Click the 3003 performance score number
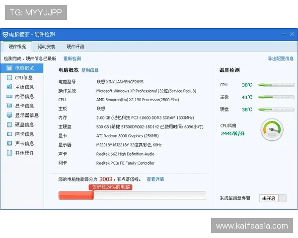 (x=106, y=179)
